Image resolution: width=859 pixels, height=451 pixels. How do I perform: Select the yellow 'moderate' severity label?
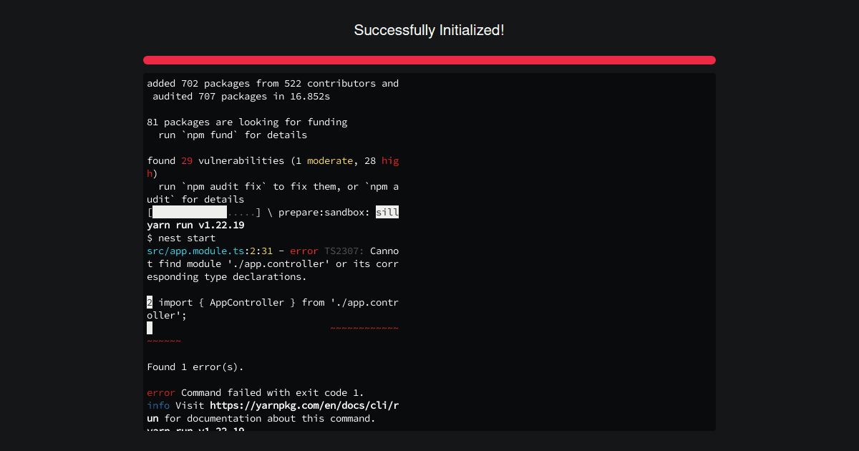pos(329,160)
